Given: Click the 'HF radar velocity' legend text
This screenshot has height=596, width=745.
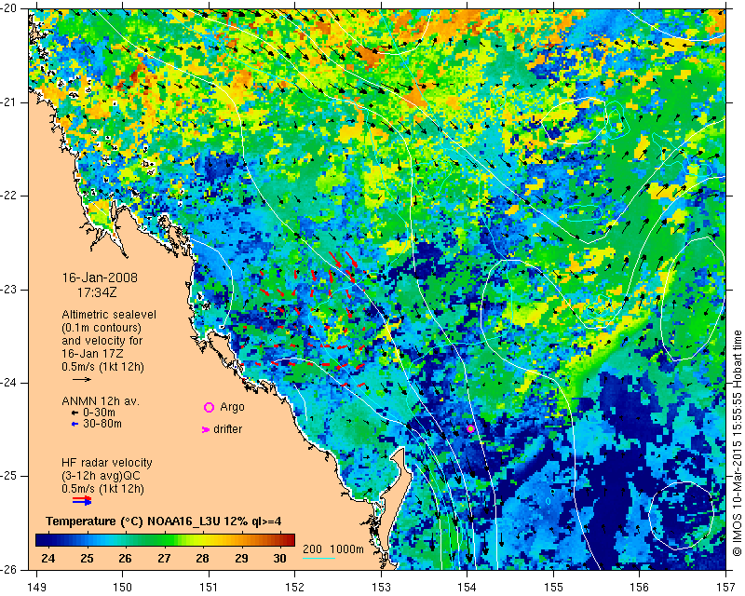Looking at the screenshot, I should pos(107,463).
